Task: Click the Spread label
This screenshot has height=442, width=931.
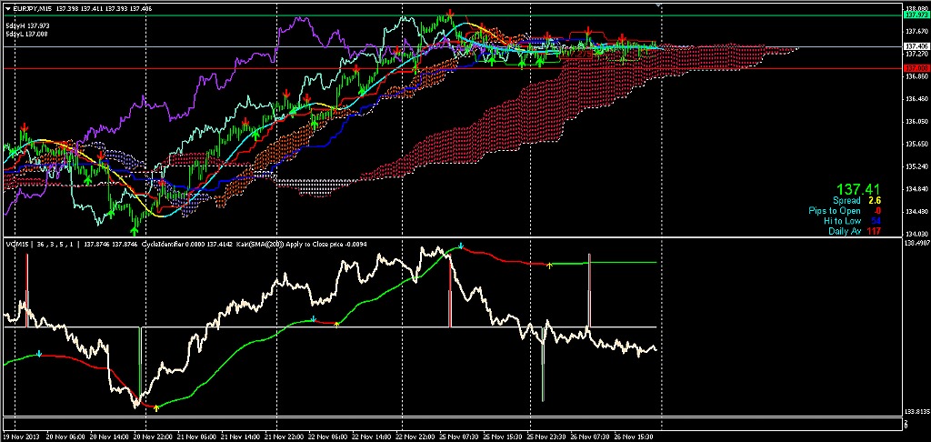Action: (846, 201)
